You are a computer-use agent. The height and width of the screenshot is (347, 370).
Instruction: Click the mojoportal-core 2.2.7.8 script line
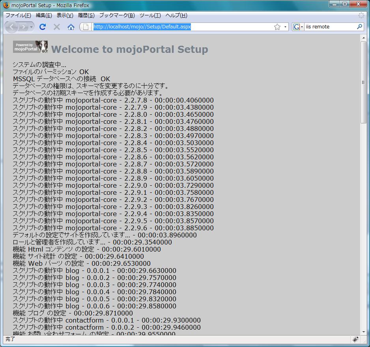coord(113,100)
